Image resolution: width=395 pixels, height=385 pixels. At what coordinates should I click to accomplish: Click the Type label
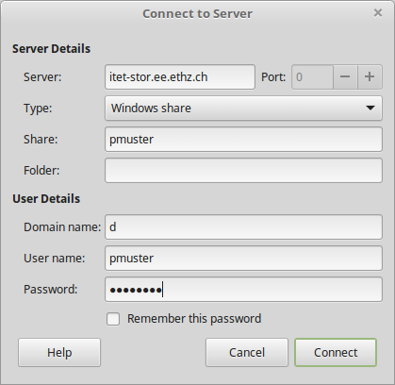click(38, 109)
